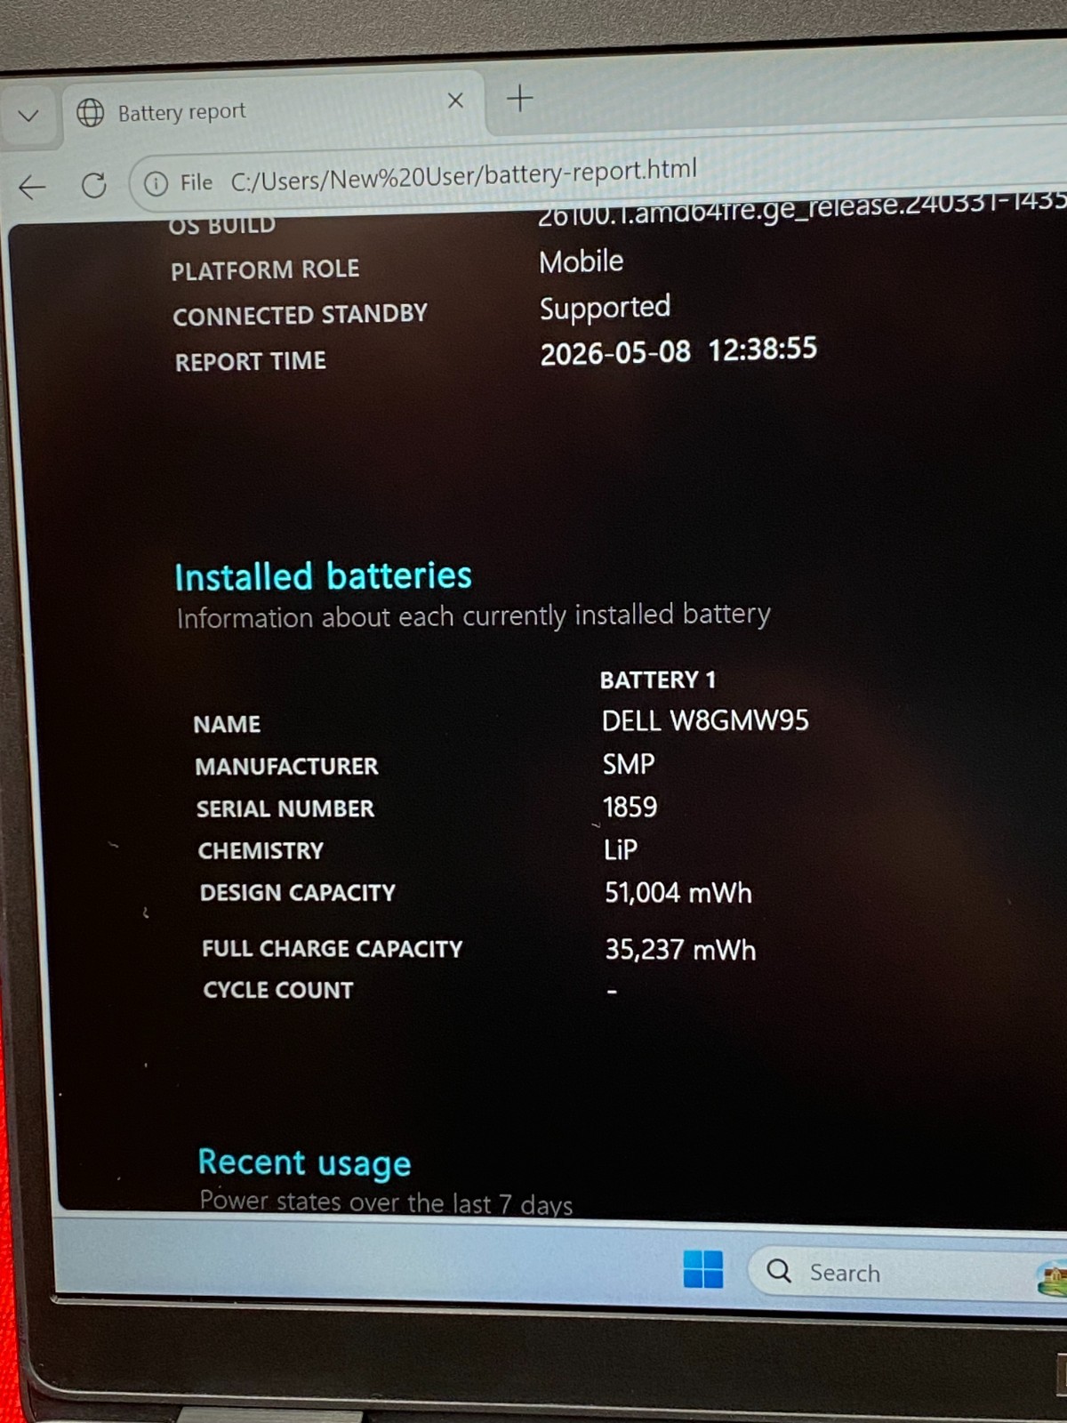Select the DELL W8GMW95 battery name

tap(705, 720)
